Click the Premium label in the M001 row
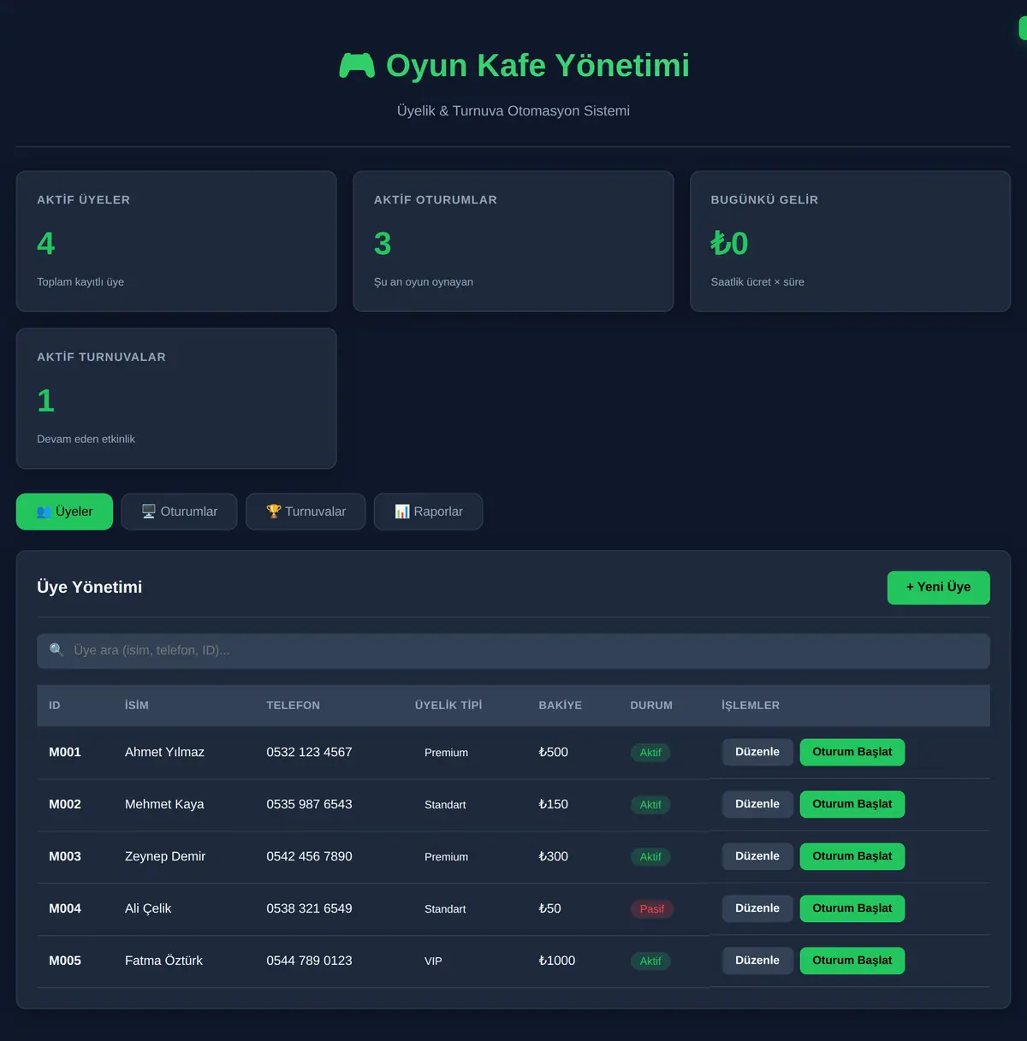 [x=447, y=753]
